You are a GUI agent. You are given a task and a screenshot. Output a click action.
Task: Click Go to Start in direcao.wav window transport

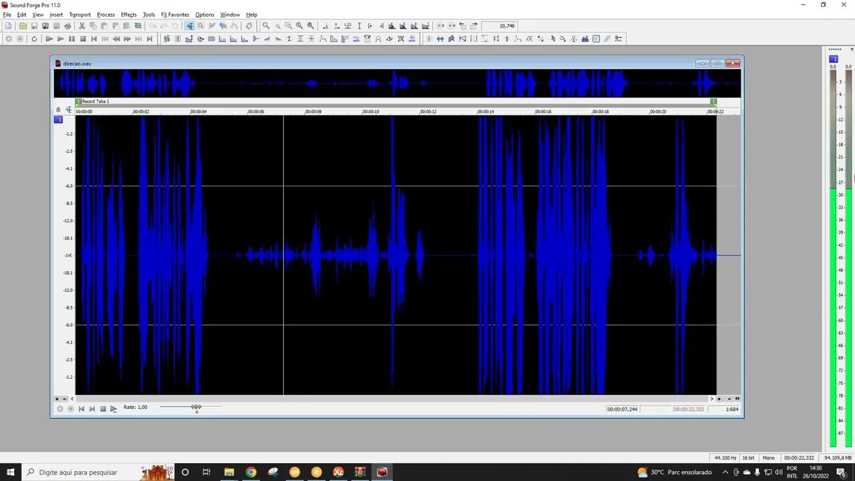(81, 409)
